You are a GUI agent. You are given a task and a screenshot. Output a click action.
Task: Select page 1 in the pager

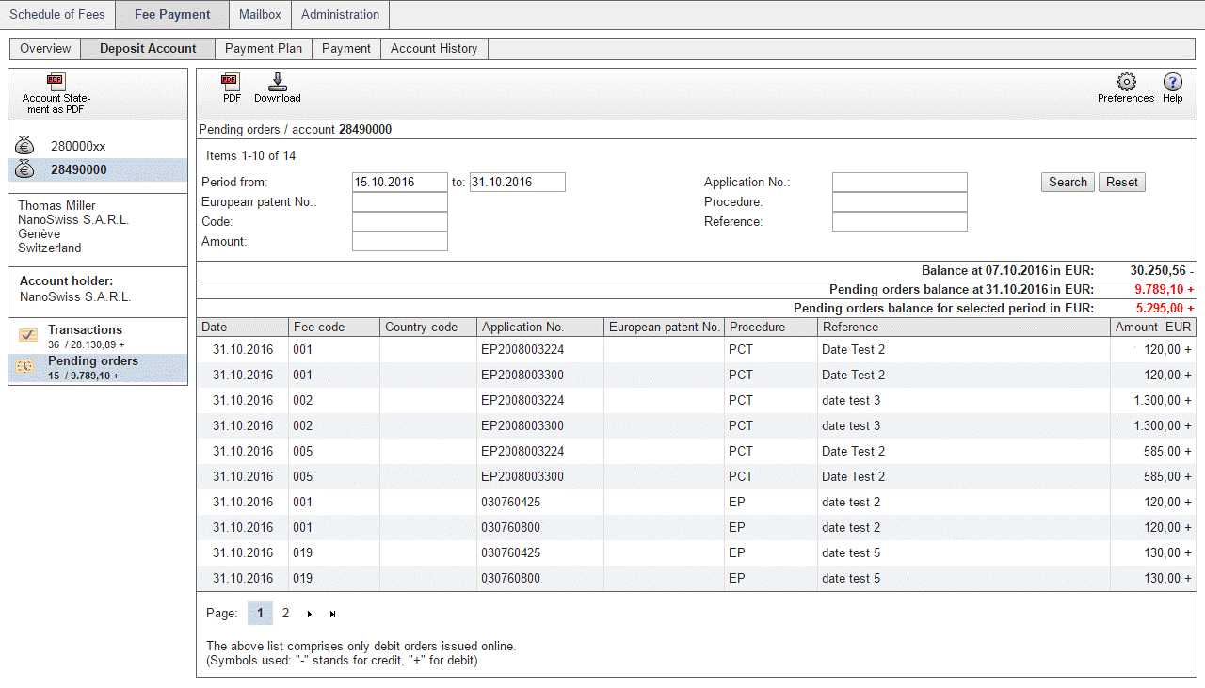(x=261, y=614)
